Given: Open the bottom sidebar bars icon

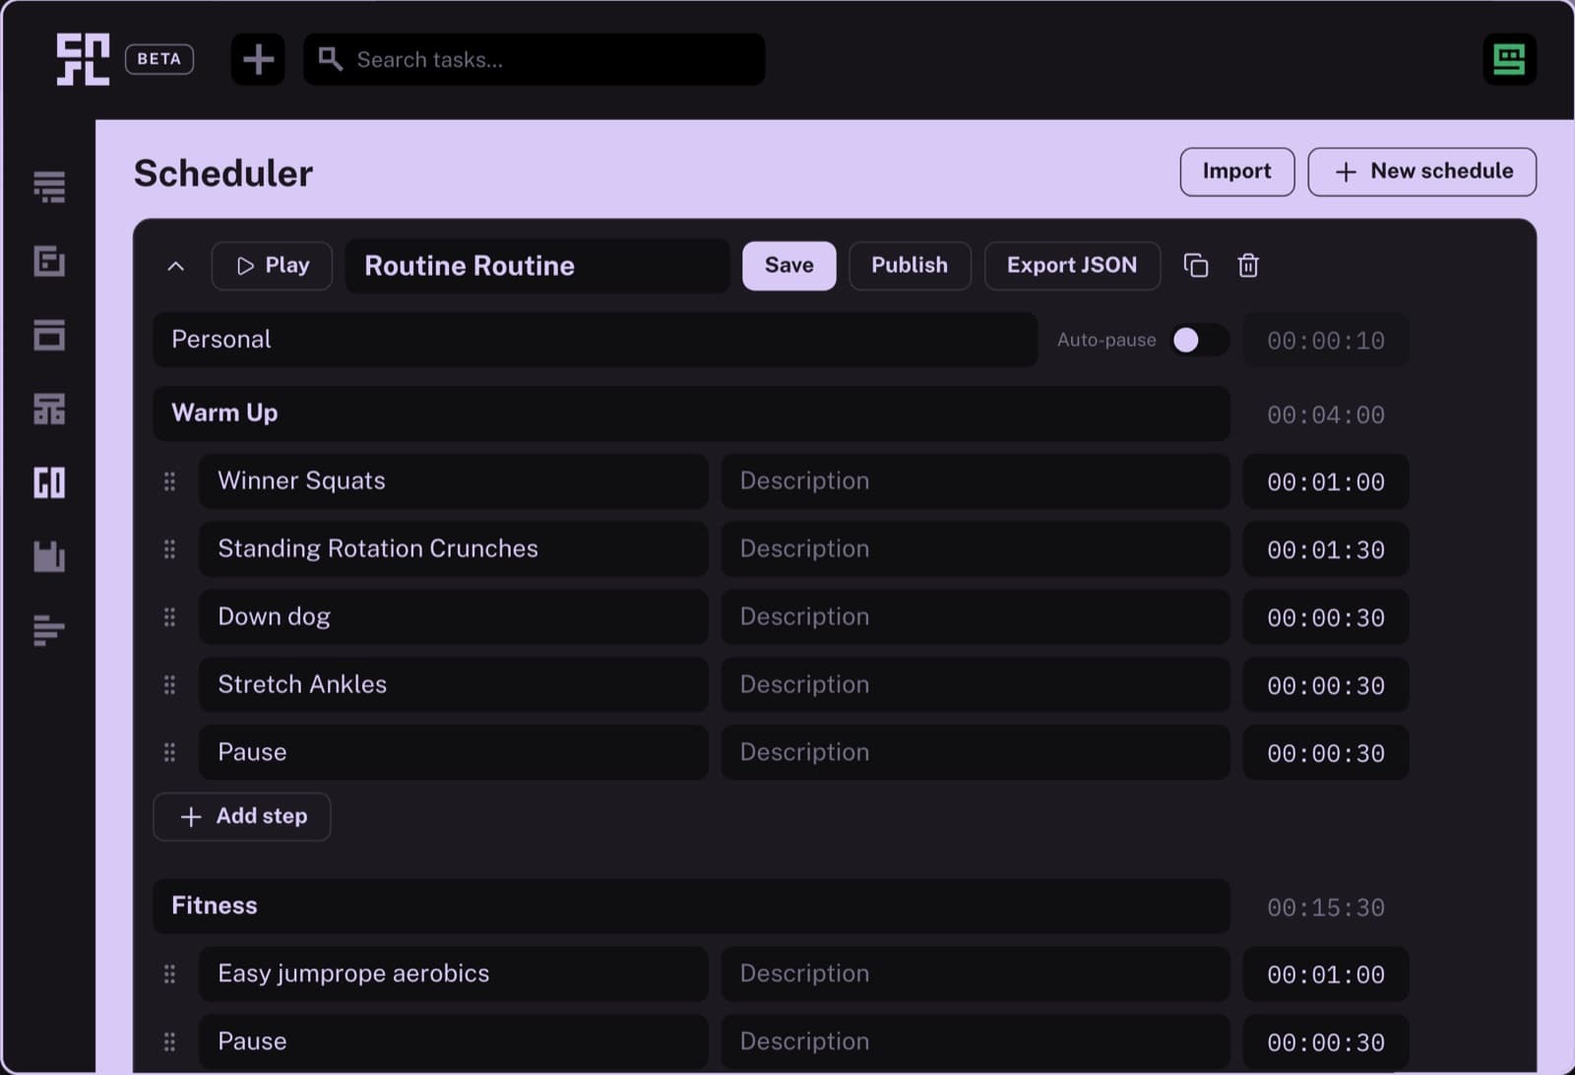Looking at the screenshot, I should pyautogui.click(x=49, y=630).
